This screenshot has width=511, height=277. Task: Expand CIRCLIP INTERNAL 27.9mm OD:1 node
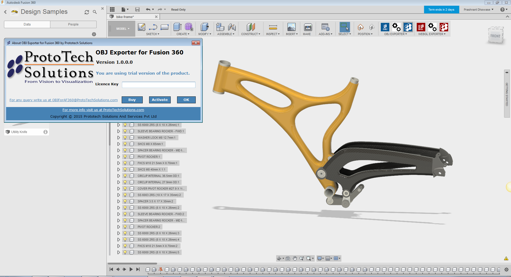coord(118,182)
